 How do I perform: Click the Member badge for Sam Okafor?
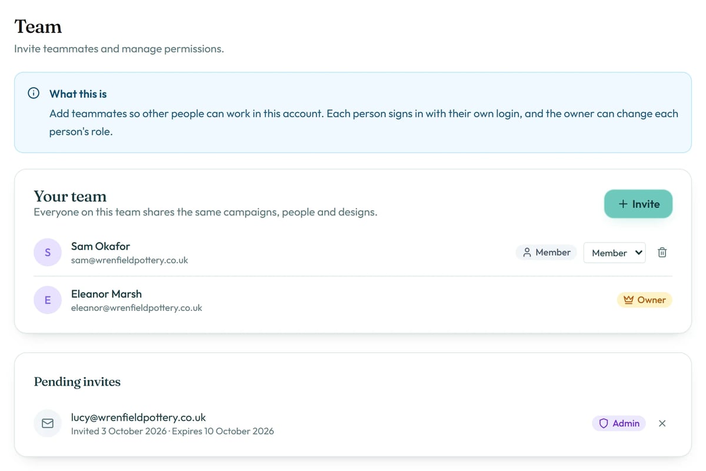pos(546,253)
